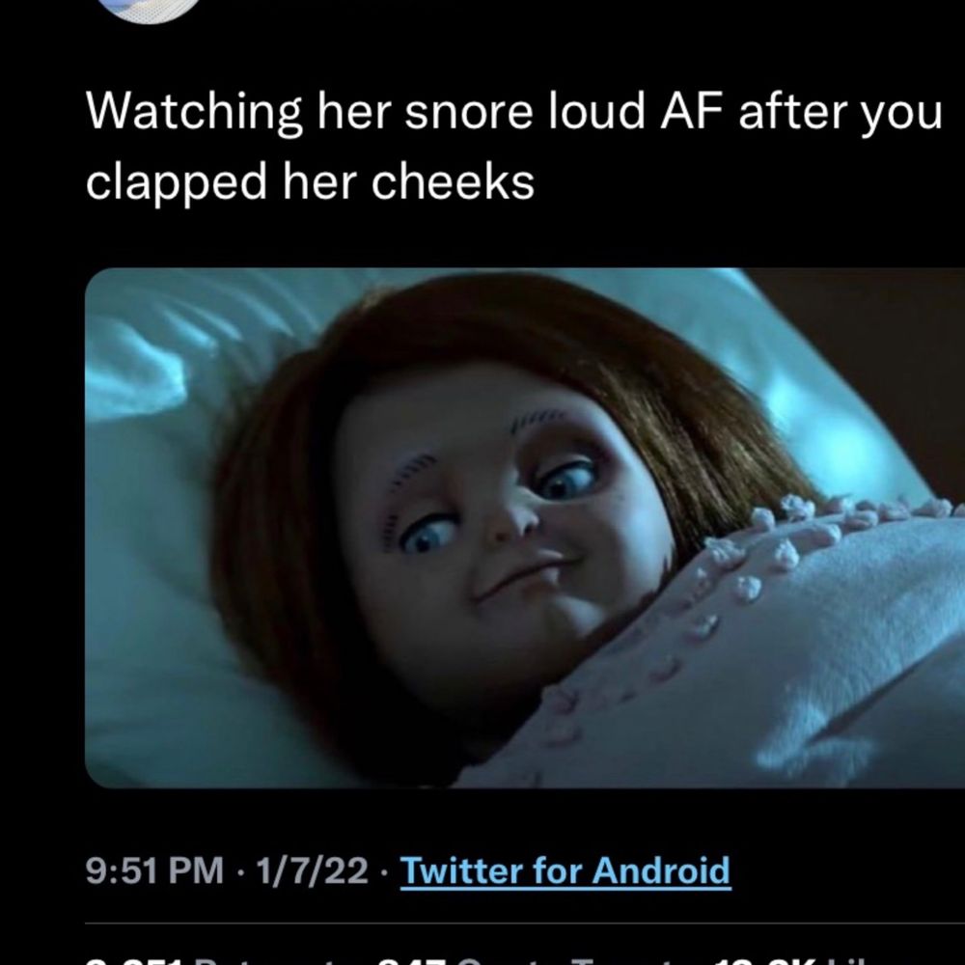Click the word 'Twitter' in the source link
965x965 pixels.
[463, 870]
